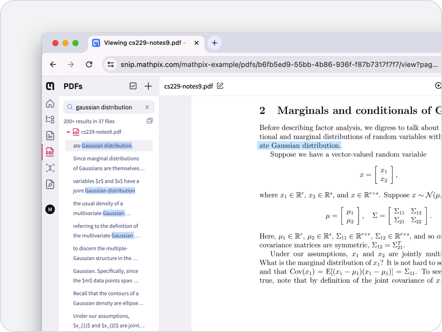
Task: Open result 'variables $z$ and $x$ have a joint'
Action: point(106,186)
